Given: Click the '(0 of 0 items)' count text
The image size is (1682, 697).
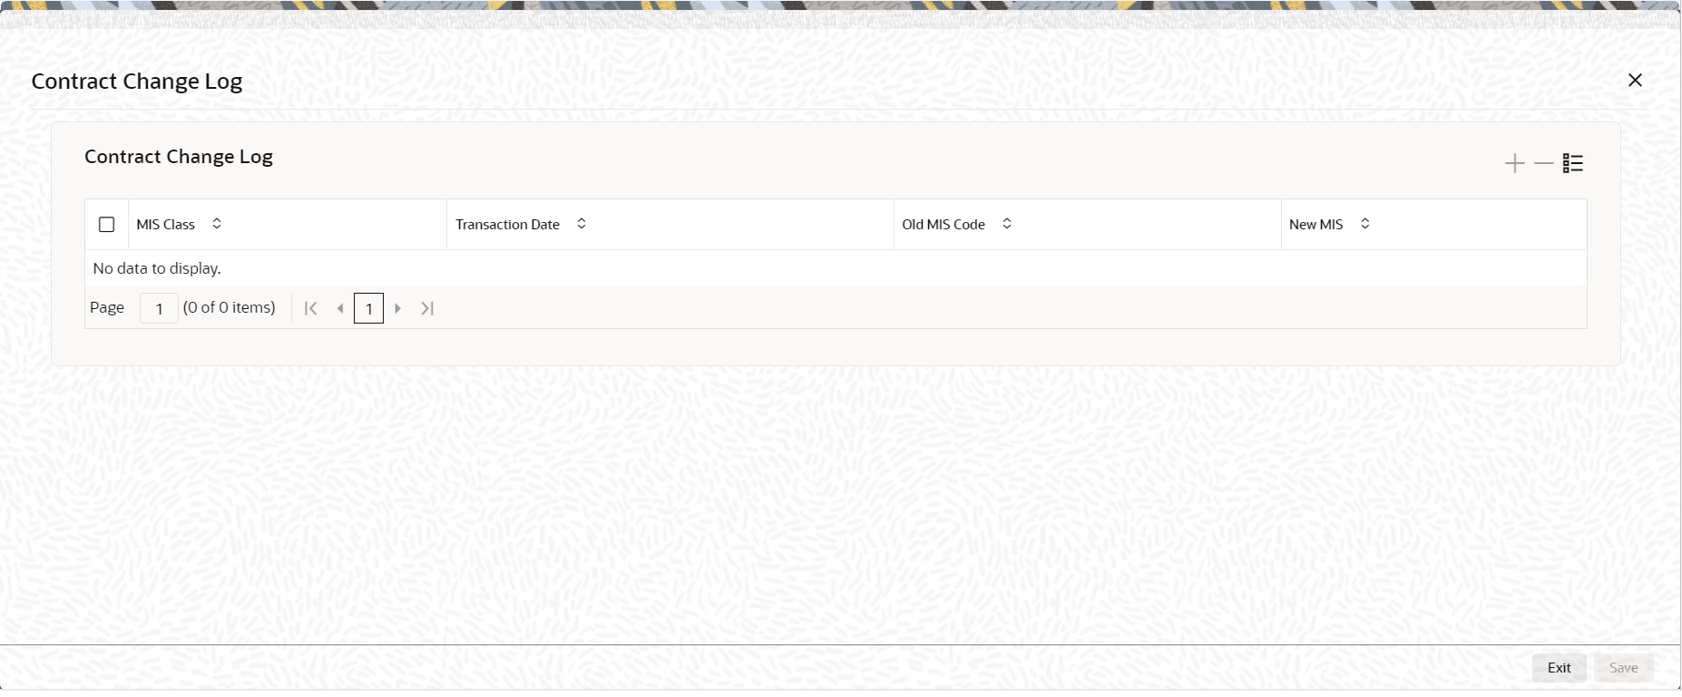Looking at the screenshot, I should coord(229,308).
